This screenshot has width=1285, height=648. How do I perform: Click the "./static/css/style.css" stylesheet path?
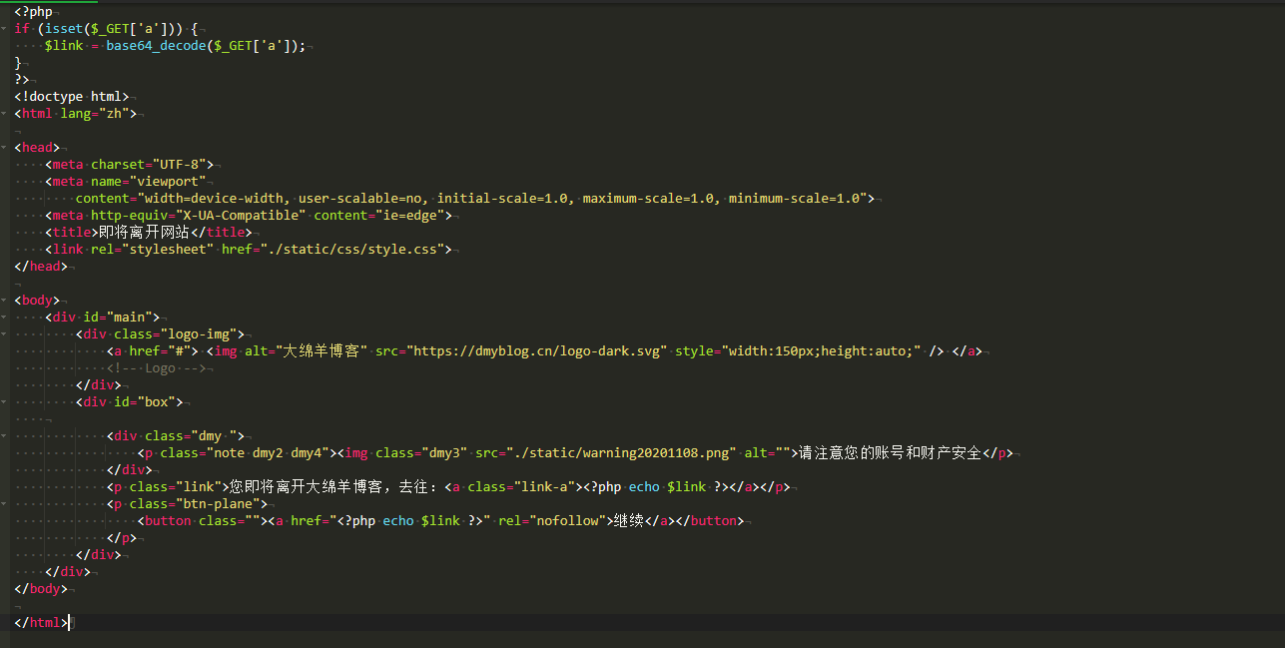(351, 250)
